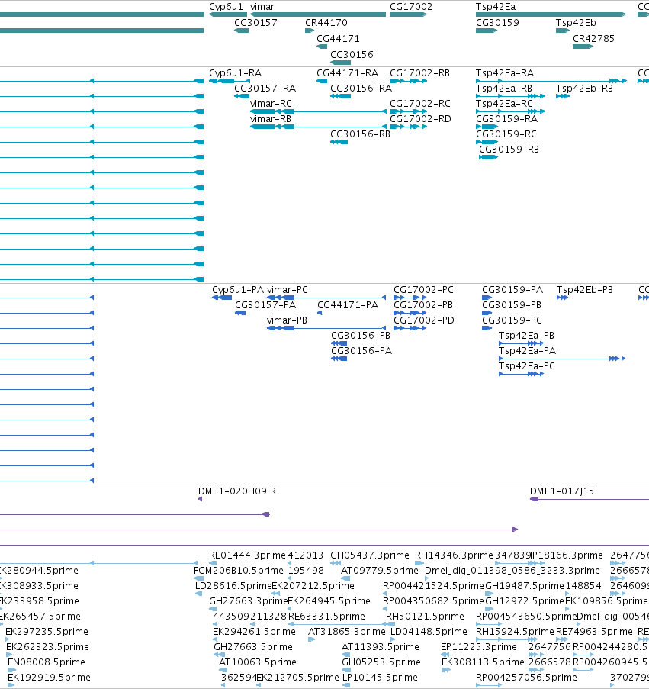Click the GH05437.3prime EST label
This screenshot has height=689, width=649.
(x=370, y=555)
